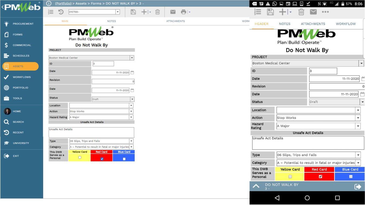Viewport: 365px width, 205px height.
Task: Open Project dropdown in mobile form
Action: click(x=361, y=63)
